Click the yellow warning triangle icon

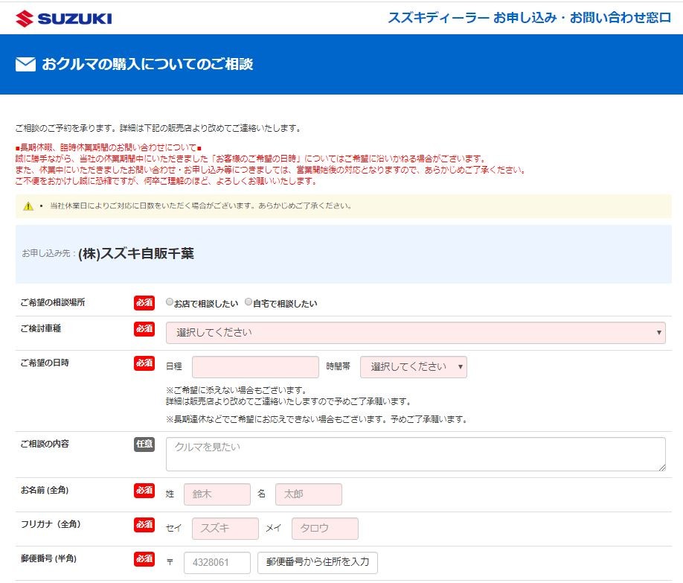coord(28,206)
